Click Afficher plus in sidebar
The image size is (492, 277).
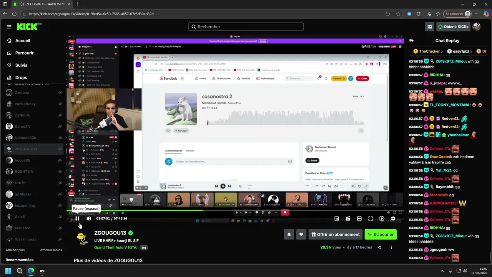[x=15, y=250]
